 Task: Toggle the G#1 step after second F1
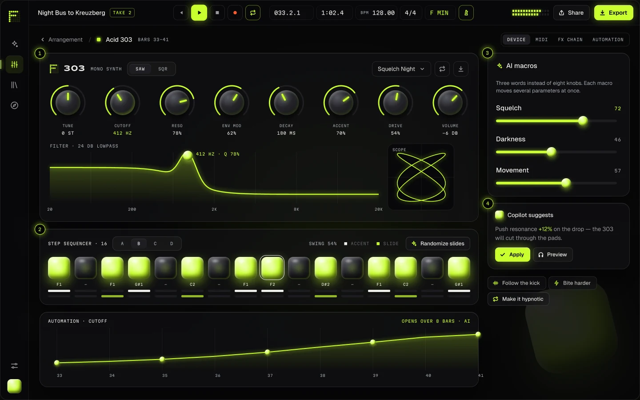click(139, 268)
